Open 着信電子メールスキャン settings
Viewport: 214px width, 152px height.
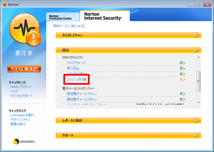point(82,99)
